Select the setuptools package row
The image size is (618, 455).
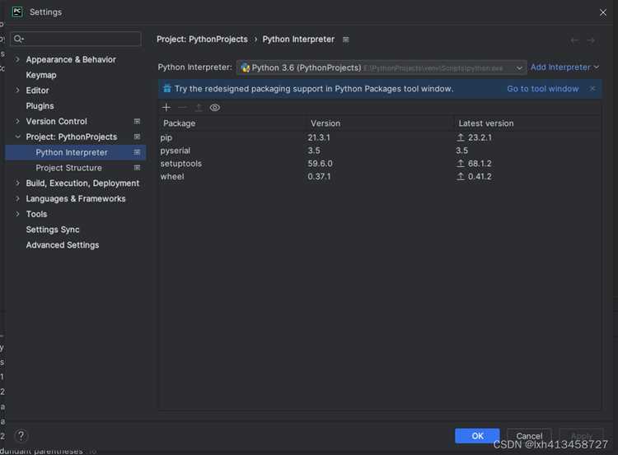[380, 164]
